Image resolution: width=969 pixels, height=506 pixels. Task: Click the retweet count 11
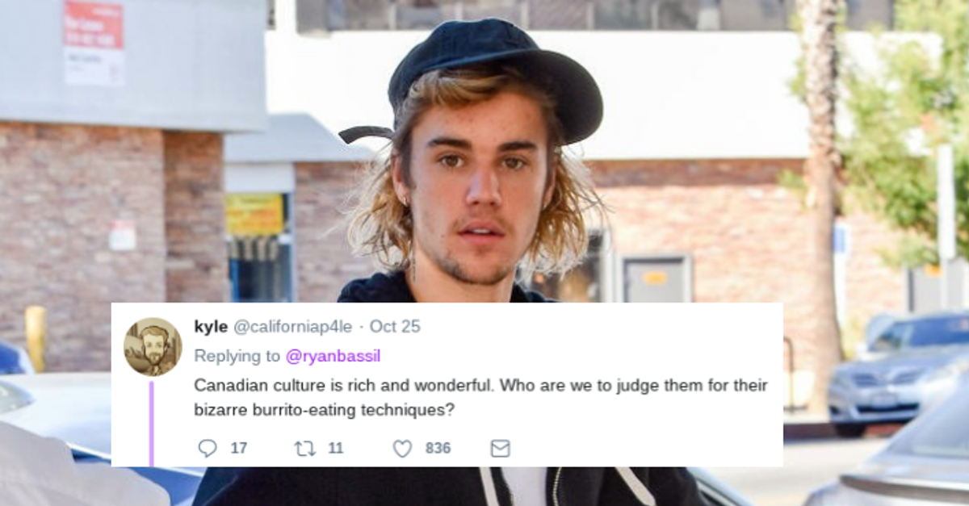point(336,448)
